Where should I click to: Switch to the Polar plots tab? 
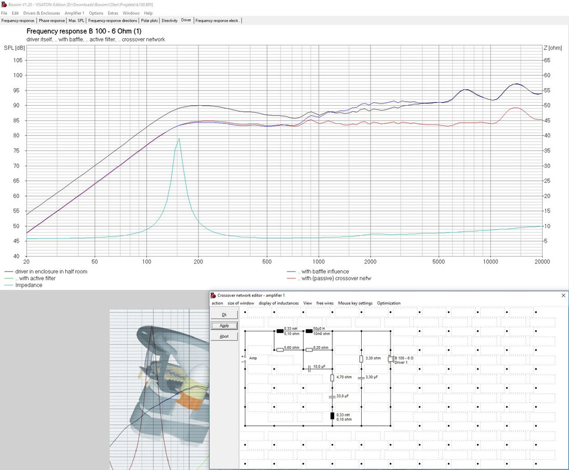(150, 21)
